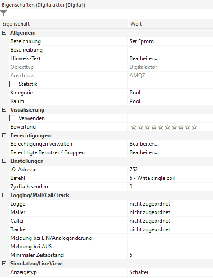Click the fifth star in Bewertung

pyautogui.click(x=161, y=127)
